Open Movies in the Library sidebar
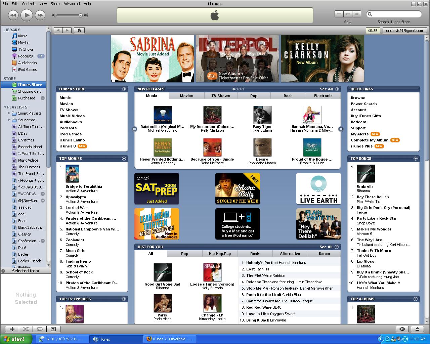The image size is (430, 344). coord(24,43)
